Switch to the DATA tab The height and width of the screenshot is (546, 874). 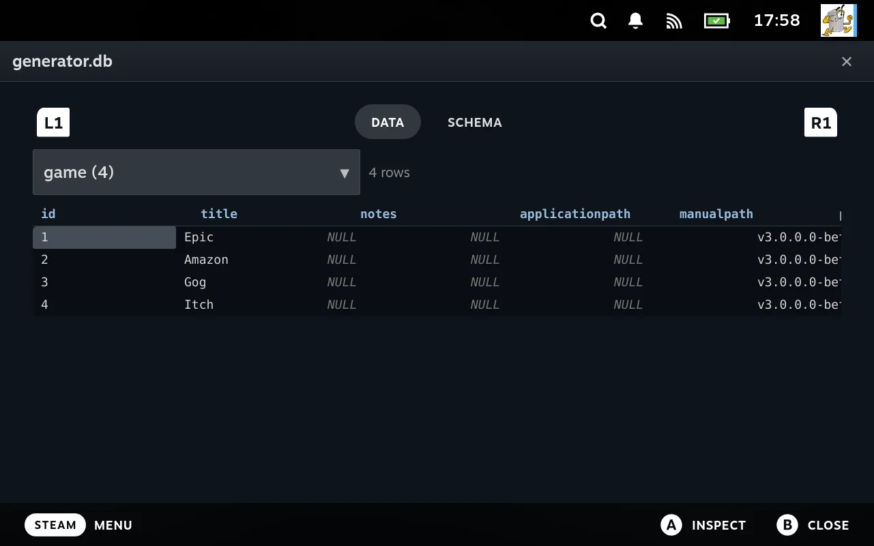(388, 122)
